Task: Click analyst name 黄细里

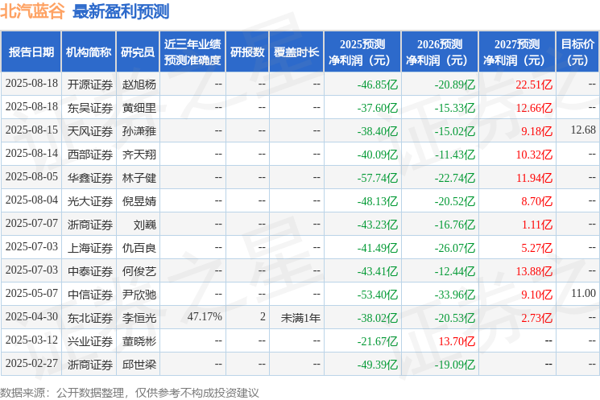Action: (x=139, y=108)
